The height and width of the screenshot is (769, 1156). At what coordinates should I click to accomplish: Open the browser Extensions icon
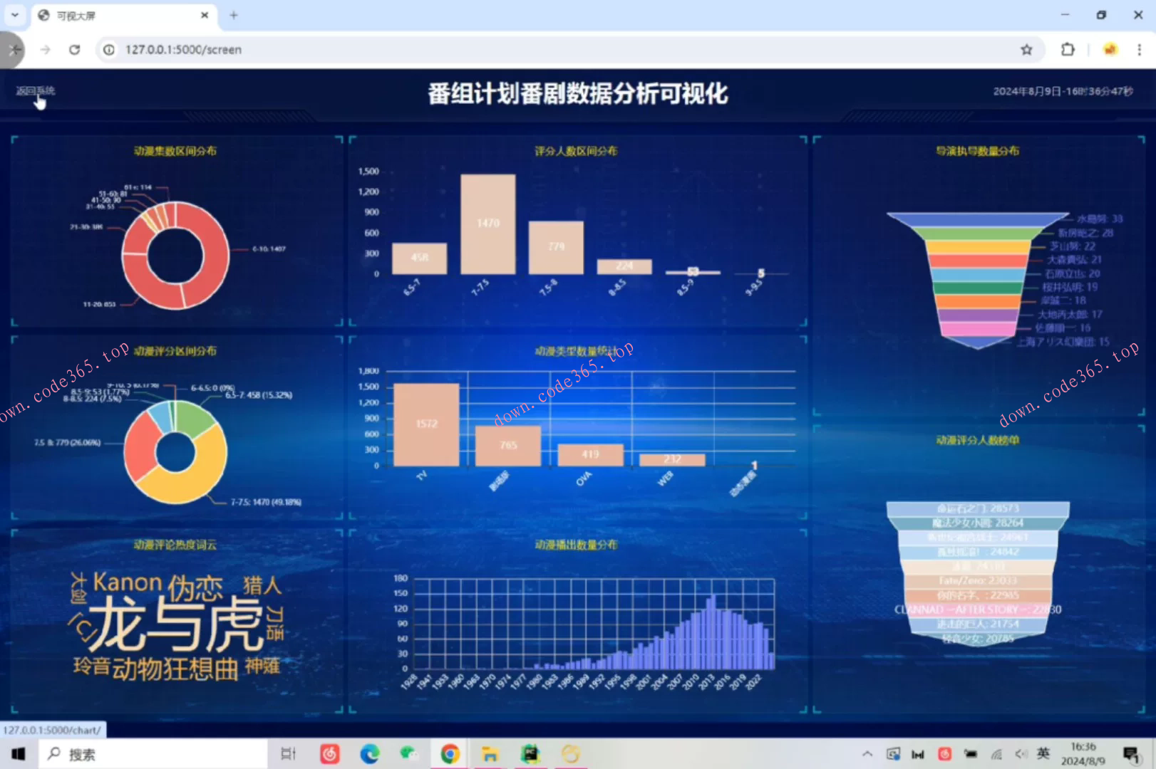point(1068,50)
